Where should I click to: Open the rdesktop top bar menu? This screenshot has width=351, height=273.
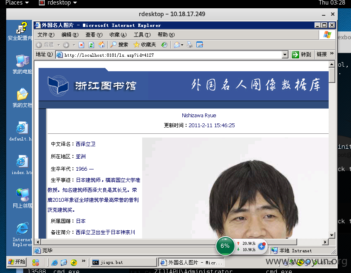pyautogui.click(x=58, y=2)
